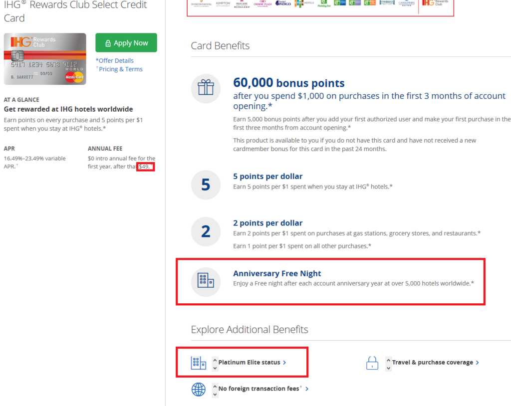The image size is (511, 406).
Task: Expand the No foreign transaction fees arrows
Action: coord(215,390)
